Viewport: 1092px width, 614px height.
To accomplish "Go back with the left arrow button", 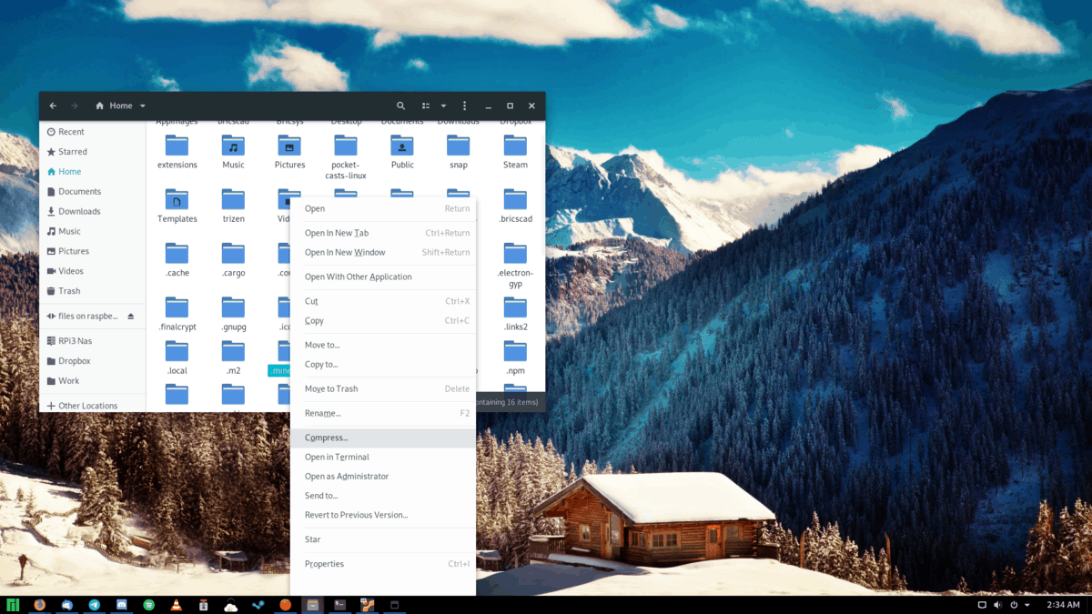I will (x=53, y=106).
